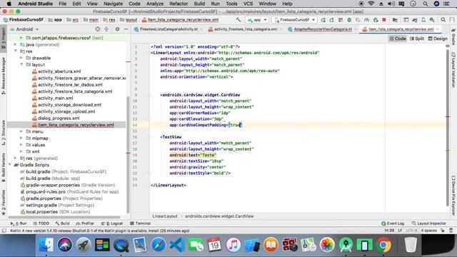Open the Music app in the dock

[233, 245]
